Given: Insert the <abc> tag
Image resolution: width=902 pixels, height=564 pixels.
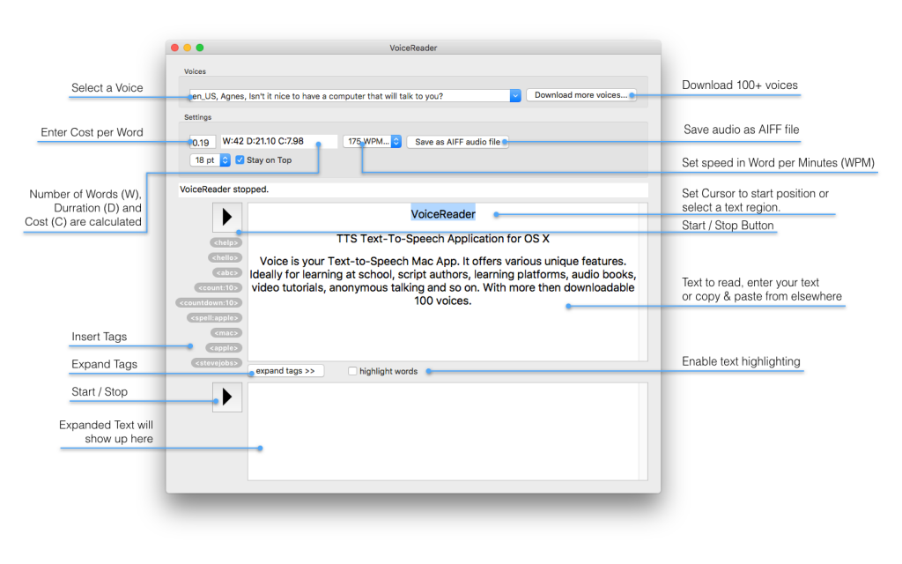Looking at the screenshot, I should [226, 273].
